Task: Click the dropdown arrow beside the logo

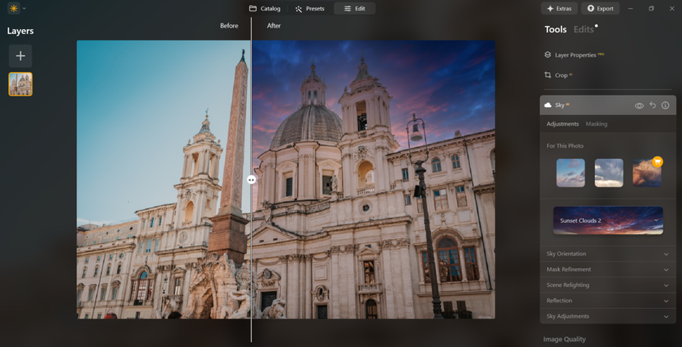Action: coord(24,8)
